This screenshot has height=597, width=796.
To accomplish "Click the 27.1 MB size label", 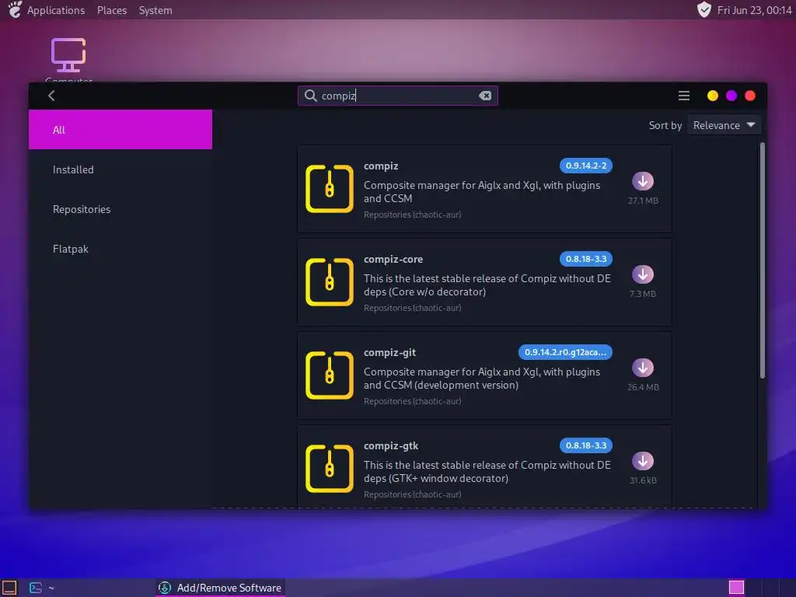I will point(643,201).
